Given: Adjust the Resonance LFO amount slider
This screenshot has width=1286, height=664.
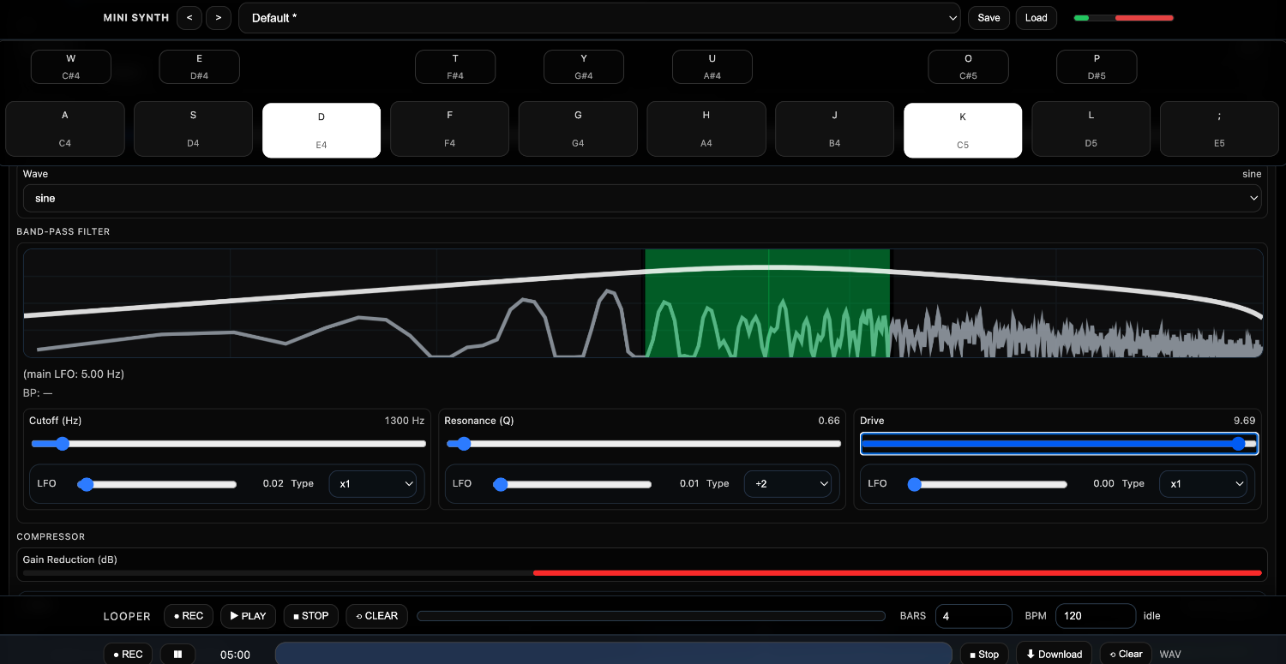Looking at the screenshot, I should click(x=572, y=484).
